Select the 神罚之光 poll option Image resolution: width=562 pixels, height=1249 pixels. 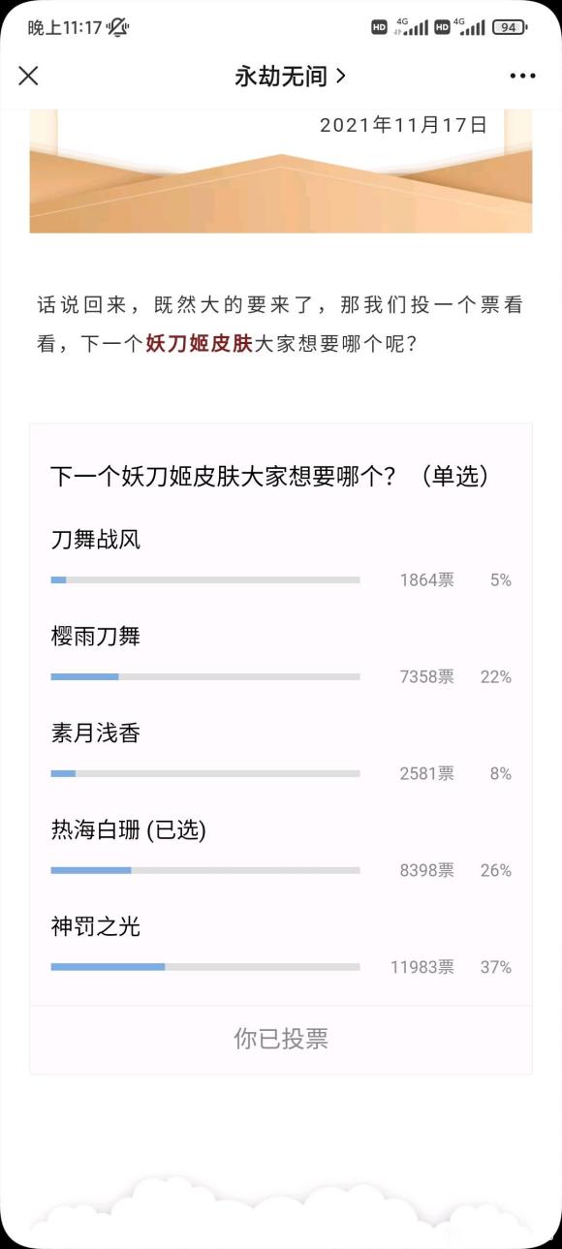click(x=281, y=947)
